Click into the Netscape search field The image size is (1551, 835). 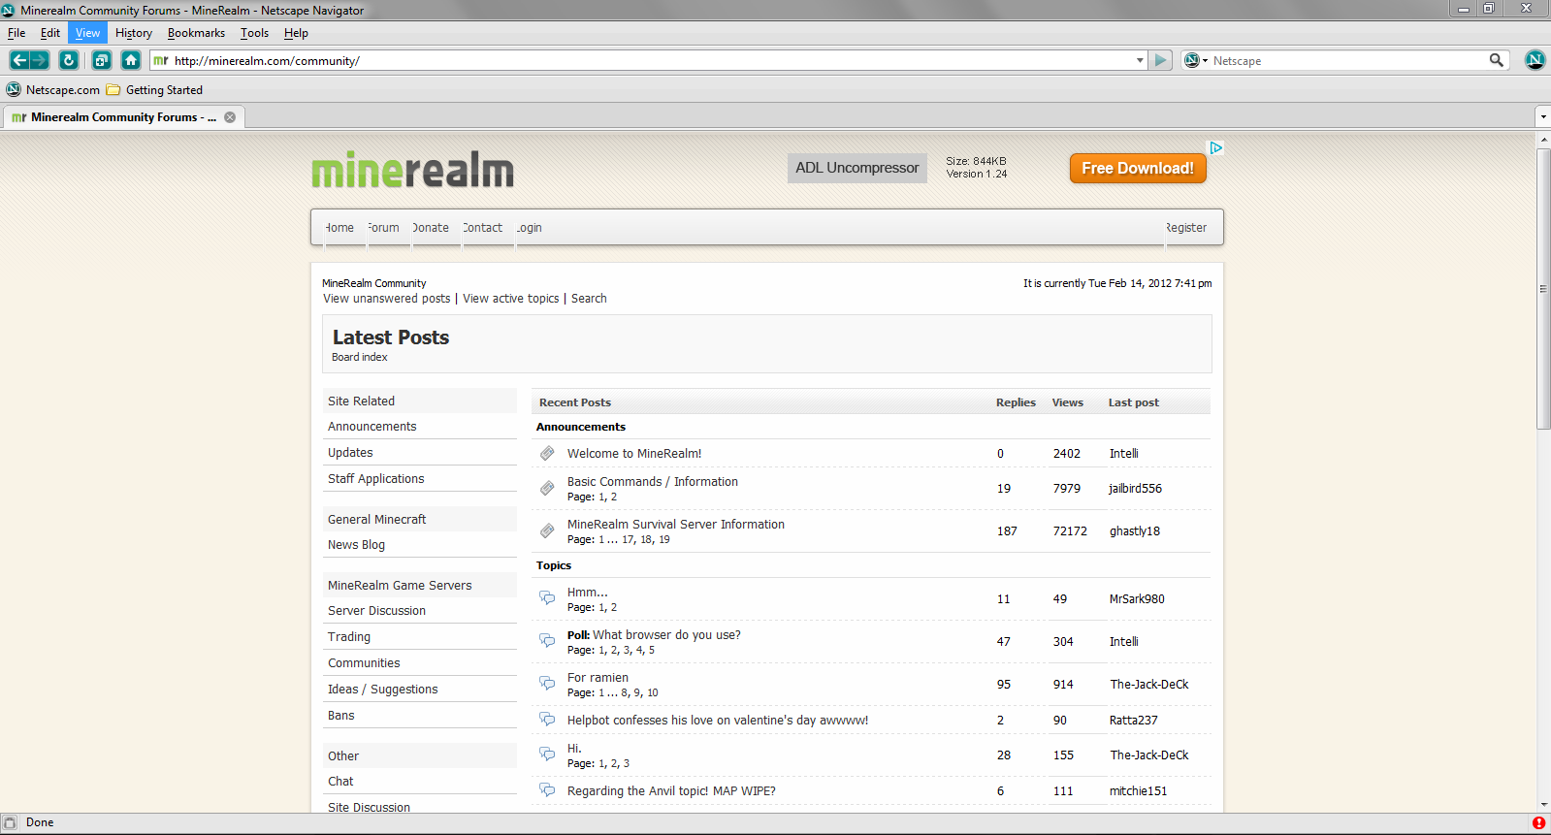tap(1348, 60)
